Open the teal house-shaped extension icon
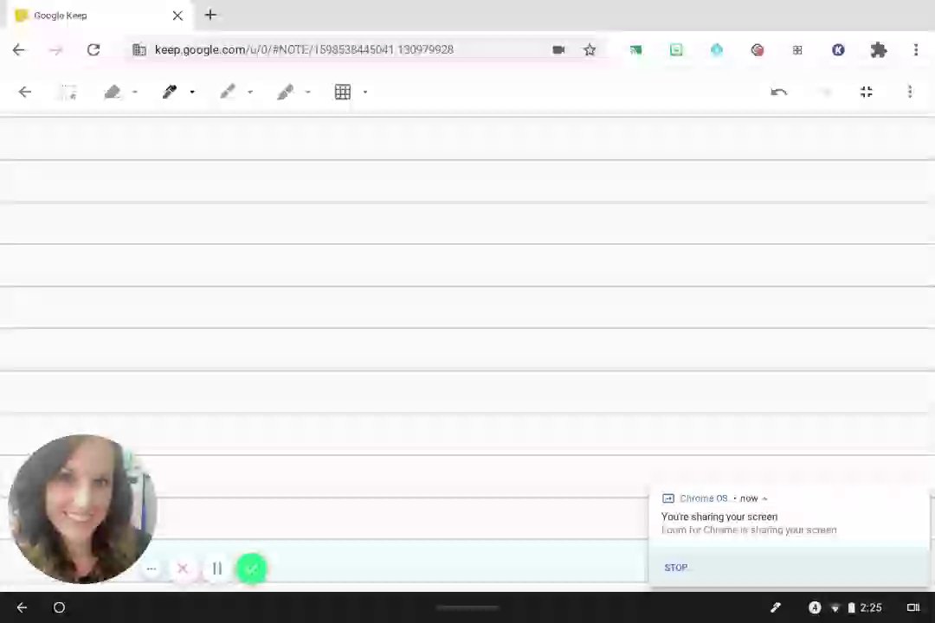This screenshot has width=935, height=623. (717, 50)
